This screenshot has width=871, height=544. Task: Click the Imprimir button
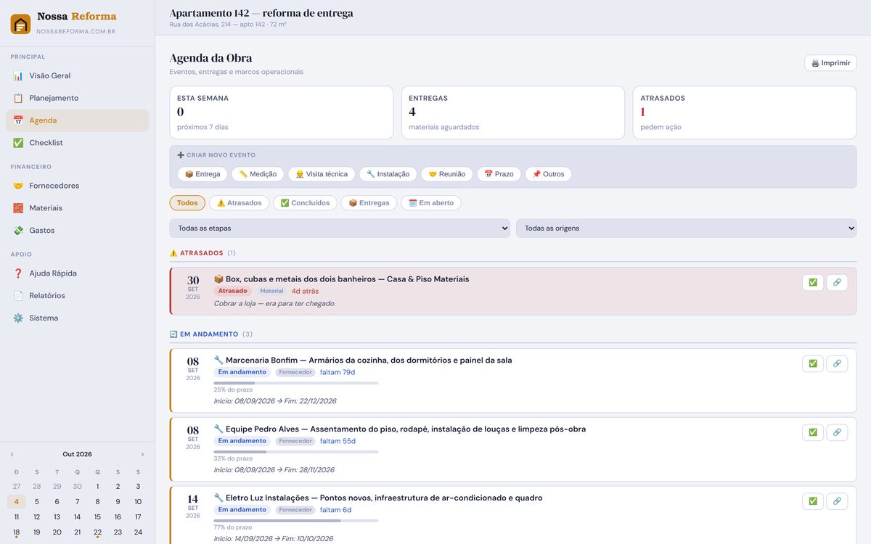coord(830,63)
